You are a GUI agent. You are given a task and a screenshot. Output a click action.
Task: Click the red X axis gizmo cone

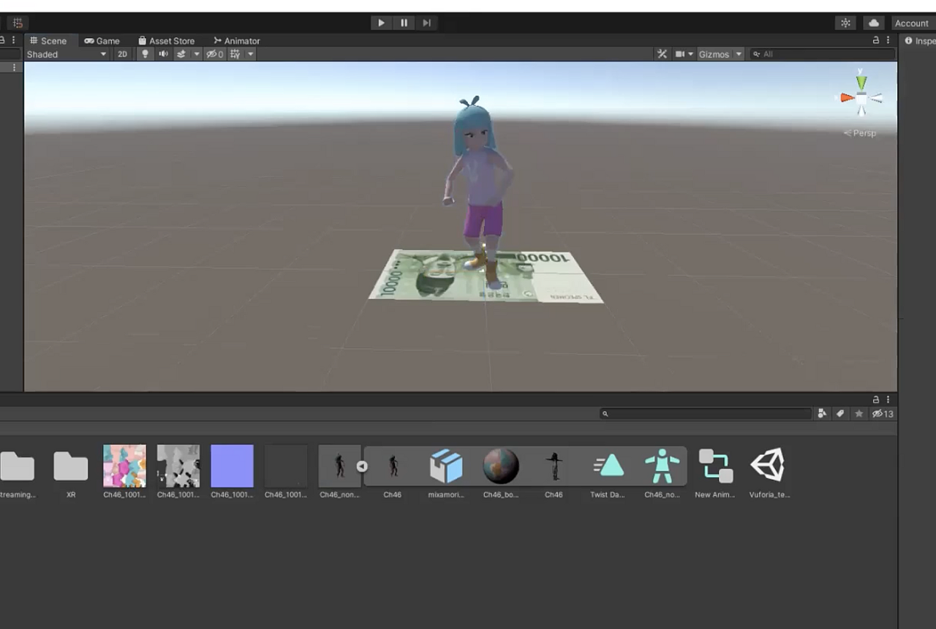pos(848,97)
